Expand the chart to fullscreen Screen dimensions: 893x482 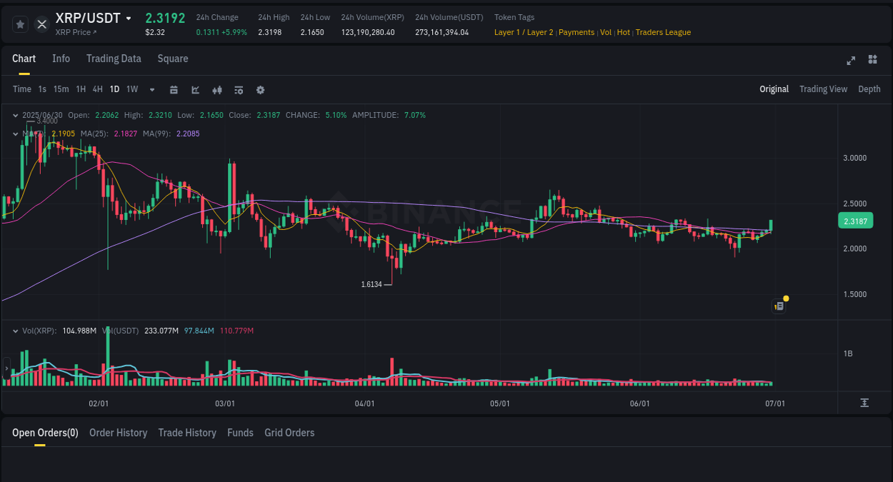[850, 61]
